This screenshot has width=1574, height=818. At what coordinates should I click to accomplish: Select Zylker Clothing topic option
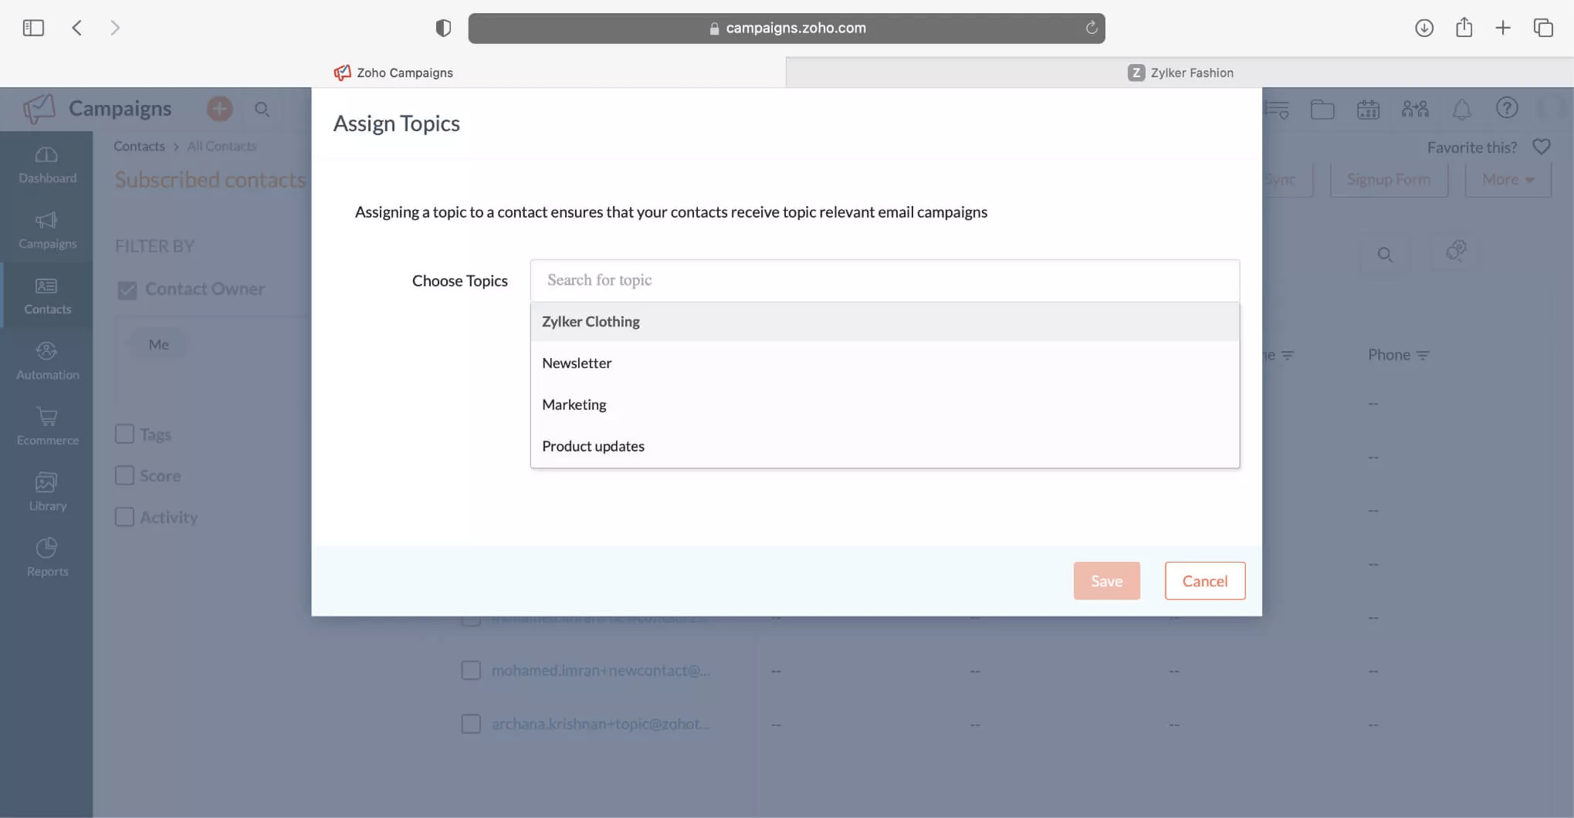[591, 322]
